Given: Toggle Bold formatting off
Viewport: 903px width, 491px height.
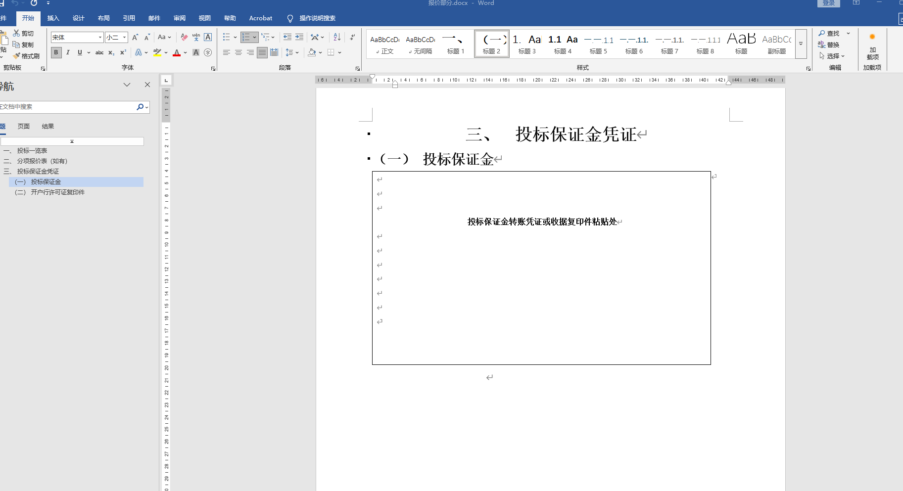Looking at the screenshot, I should pyautogui.click(x=56, y=52).
